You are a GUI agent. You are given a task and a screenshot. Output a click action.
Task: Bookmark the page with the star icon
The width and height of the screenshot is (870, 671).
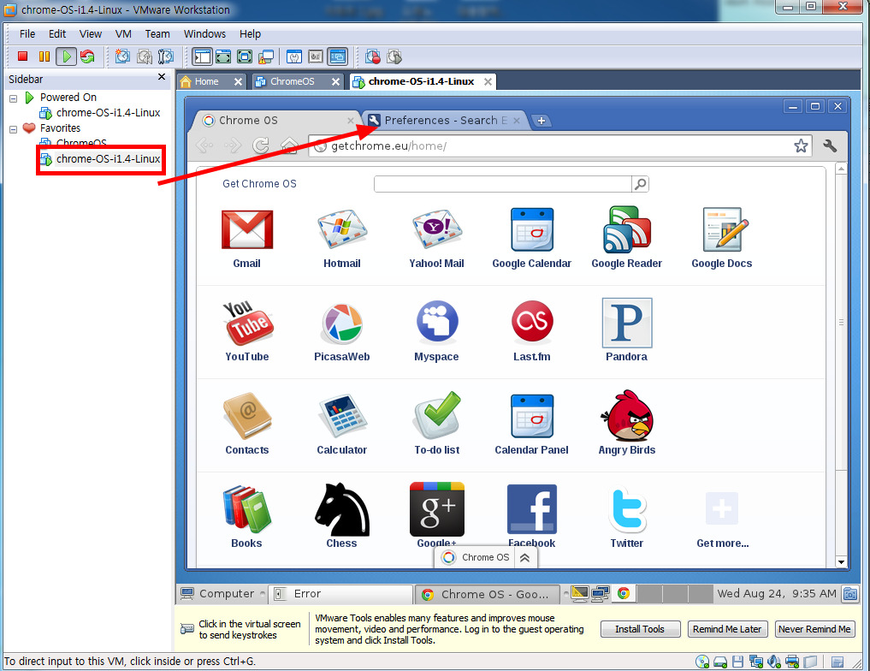click(801, 145)
